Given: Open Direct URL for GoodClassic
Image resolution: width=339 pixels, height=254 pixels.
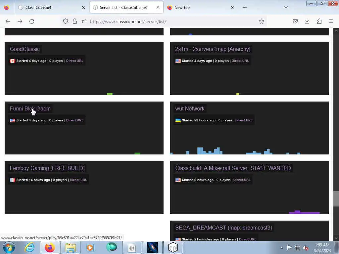Looking at the screenshot, I should (74, 61).
